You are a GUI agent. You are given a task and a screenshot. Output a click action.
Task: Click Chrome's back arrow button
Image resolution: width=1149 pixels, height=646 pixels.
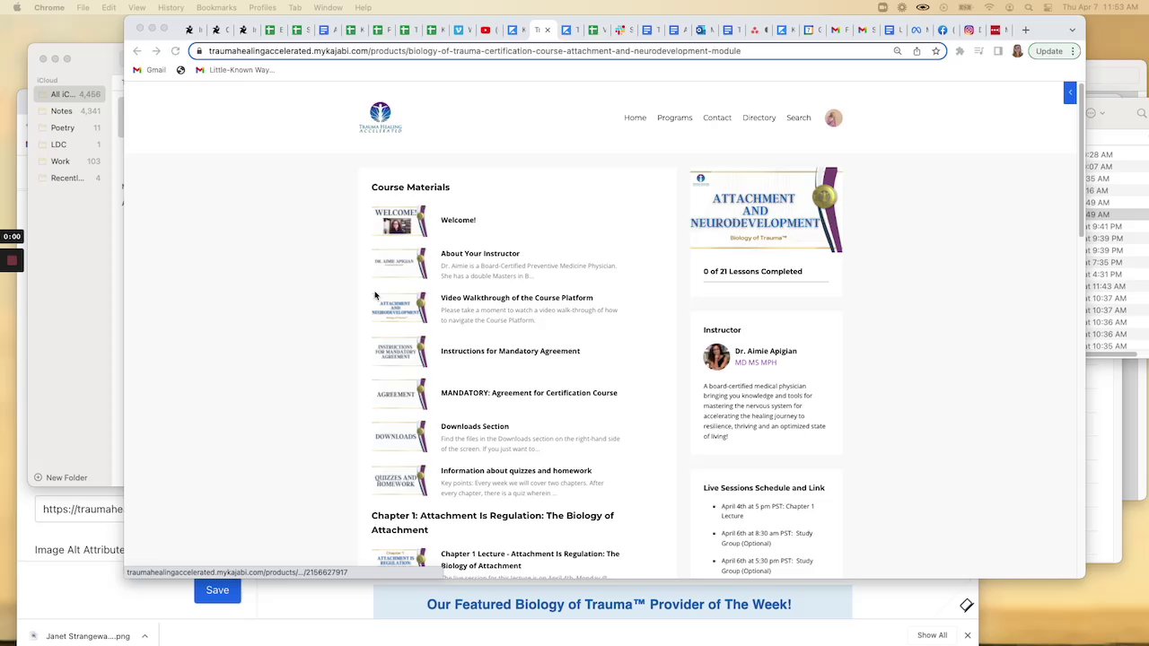point(136,51)
